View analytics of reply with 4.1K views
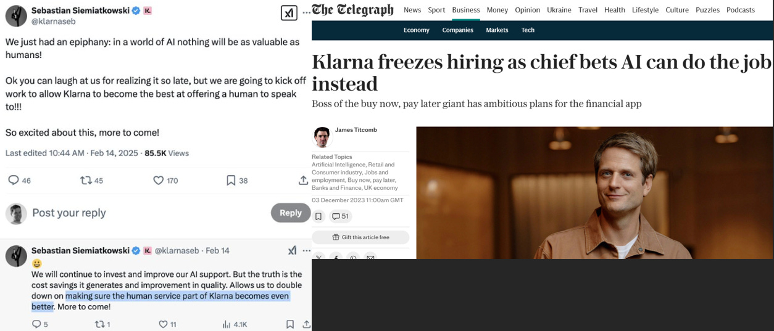The width and height of the screenshot is (774, 331). click(235, 324)
